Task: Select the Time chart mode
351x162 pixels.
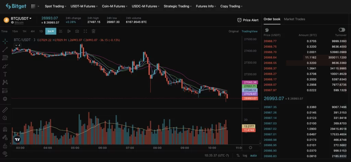Action: 4,31
